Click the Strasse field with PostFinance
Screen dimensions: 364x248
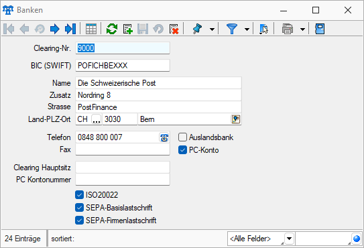coord(159,107)
